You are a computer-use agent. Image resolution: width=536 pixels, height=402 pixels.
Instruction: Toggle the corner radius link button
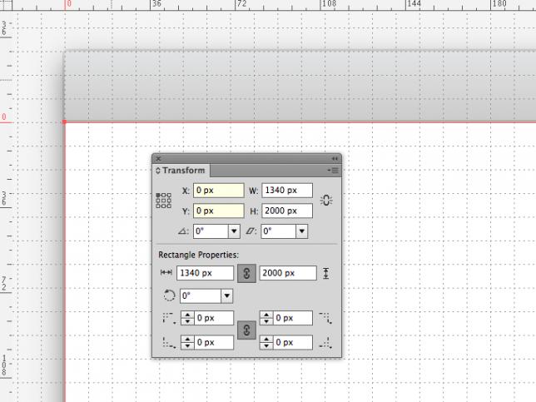[247, 330]
